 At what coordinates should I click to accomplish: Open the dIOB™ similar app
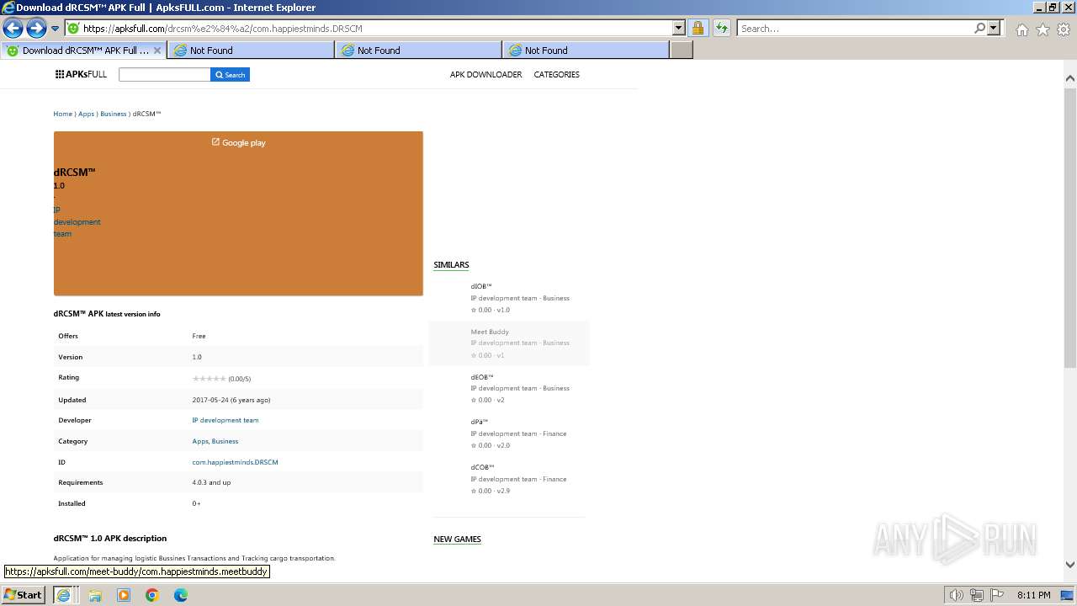pyautogui.click(x=509, y=298)
